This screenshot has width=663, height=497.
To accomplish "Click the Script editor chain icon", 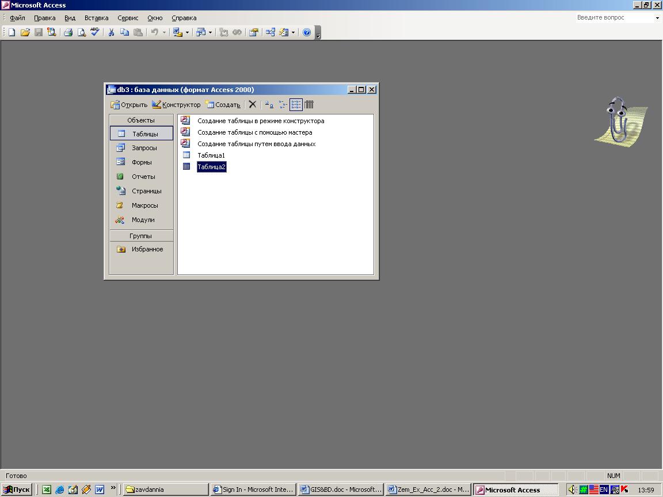I will click(x=237, y=32).
